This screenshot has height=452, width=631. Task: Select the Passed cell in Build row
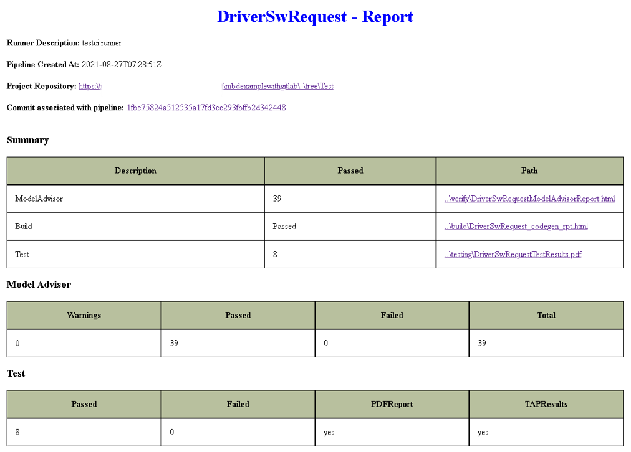284,226
